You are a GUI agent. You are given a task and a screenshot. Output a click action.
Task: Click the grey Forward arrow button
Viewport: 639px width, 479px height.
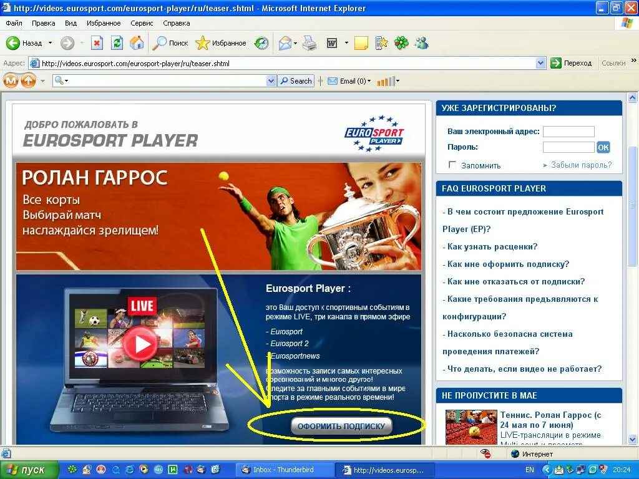tap(67, 43)
